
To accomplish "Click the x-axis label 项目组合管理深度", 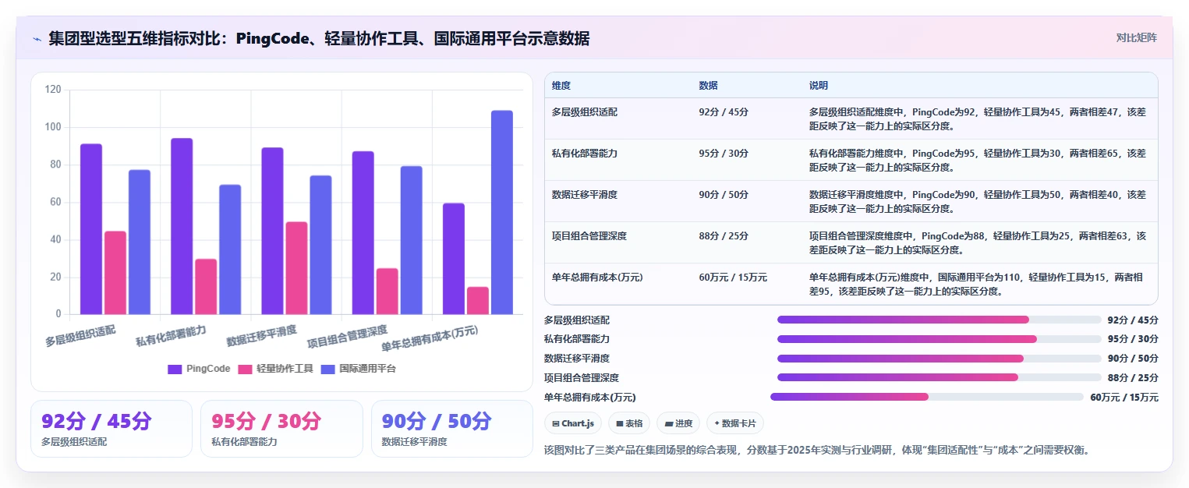I will coord(347,338).
